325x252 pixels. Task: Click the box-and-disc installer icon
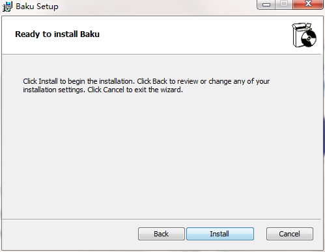[x=304, y=35]
